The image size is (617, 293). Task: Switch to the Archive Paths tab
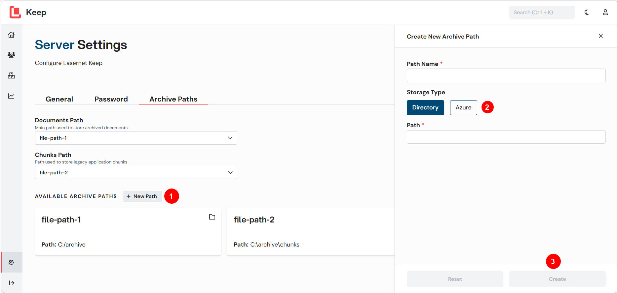click(174, 99)
